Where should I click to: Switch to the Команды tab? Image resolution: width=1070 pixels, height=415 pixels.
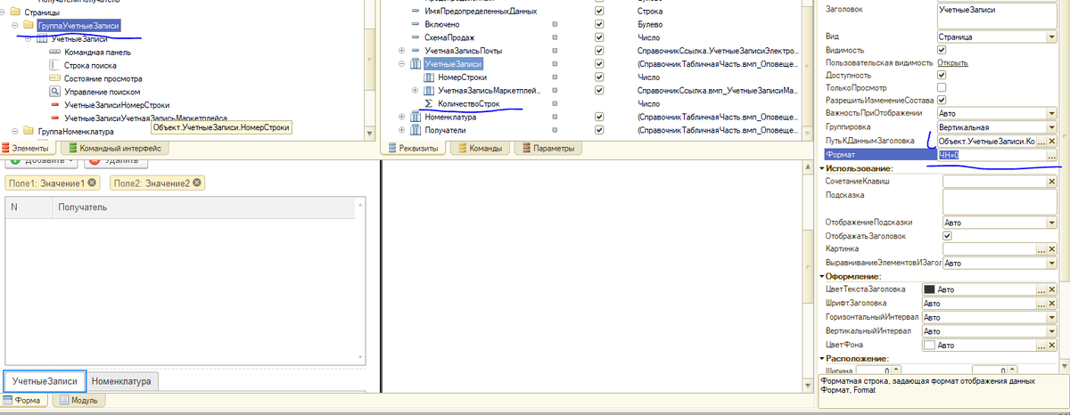tap(481, 149)
